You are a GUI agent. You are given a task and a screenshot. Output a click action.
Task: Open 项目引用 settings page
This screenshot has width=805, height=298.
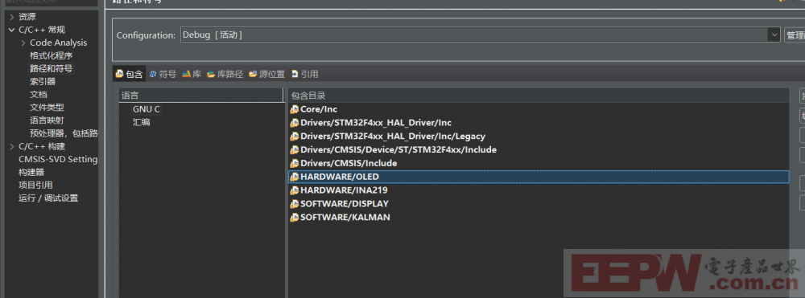[x=36, y=186]
